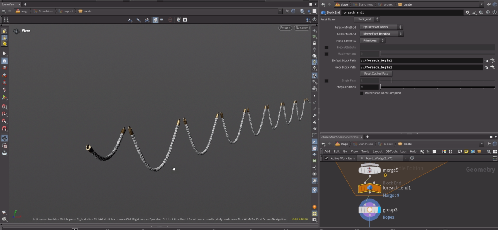Click the wrench tools icon in network toolbar
This screenshot has height=230, width=498.
point(422,152)
